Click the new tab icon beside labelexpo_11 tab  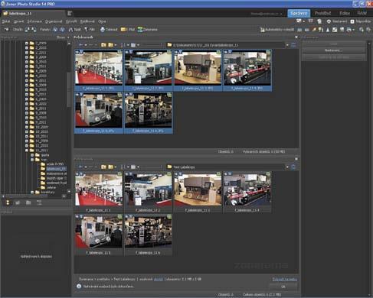coord(70,13)
